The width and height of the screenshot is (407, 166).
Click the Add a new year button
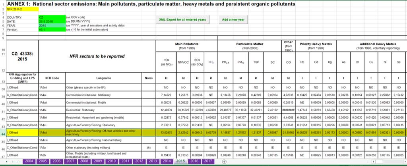(233, 19)
